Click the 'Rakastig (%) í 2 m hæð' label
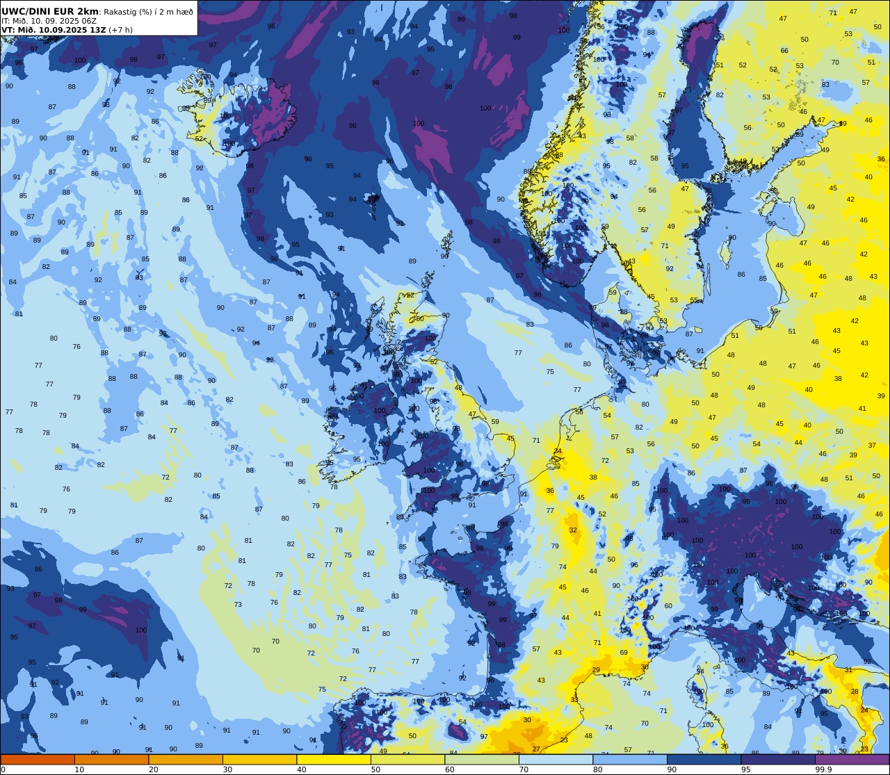This screenshot has height=775, width=890. 148,12
